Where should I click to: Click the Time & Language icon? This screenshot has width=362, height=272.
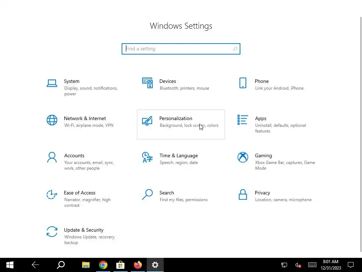[147, 157]
